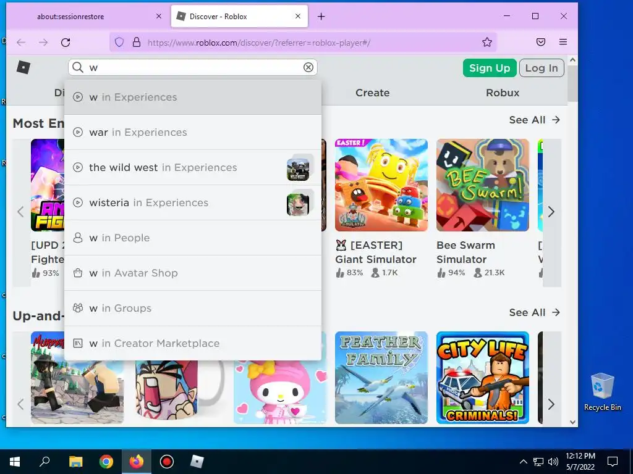Open Windows Start menu
Viewport: 633px width, 474px height.
click(x=15, y=462)
